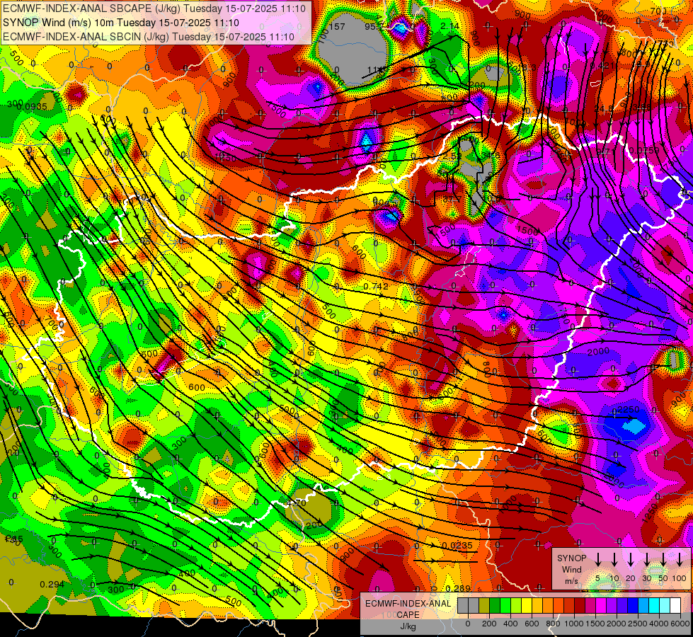693x637 pixels.
Task: Pick the dark green swatch in CAPE legend
Action: [495, 606]
